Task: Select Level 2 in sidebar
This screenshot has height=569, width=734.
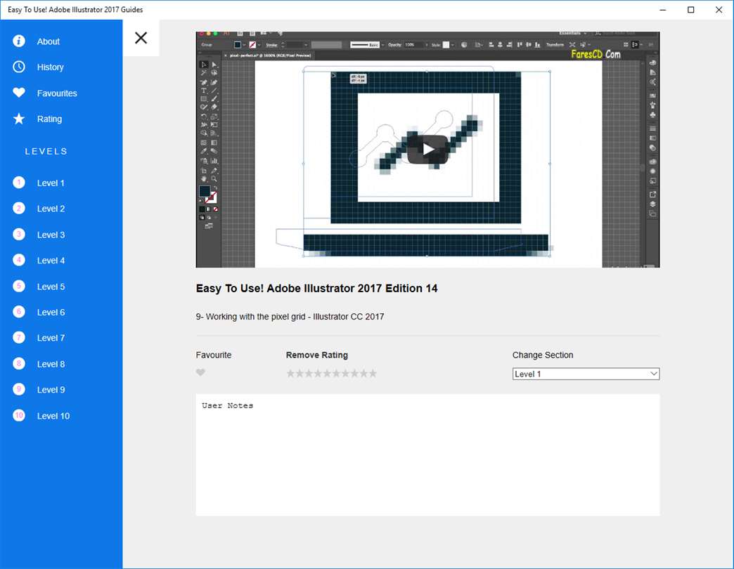Action: 51,209
